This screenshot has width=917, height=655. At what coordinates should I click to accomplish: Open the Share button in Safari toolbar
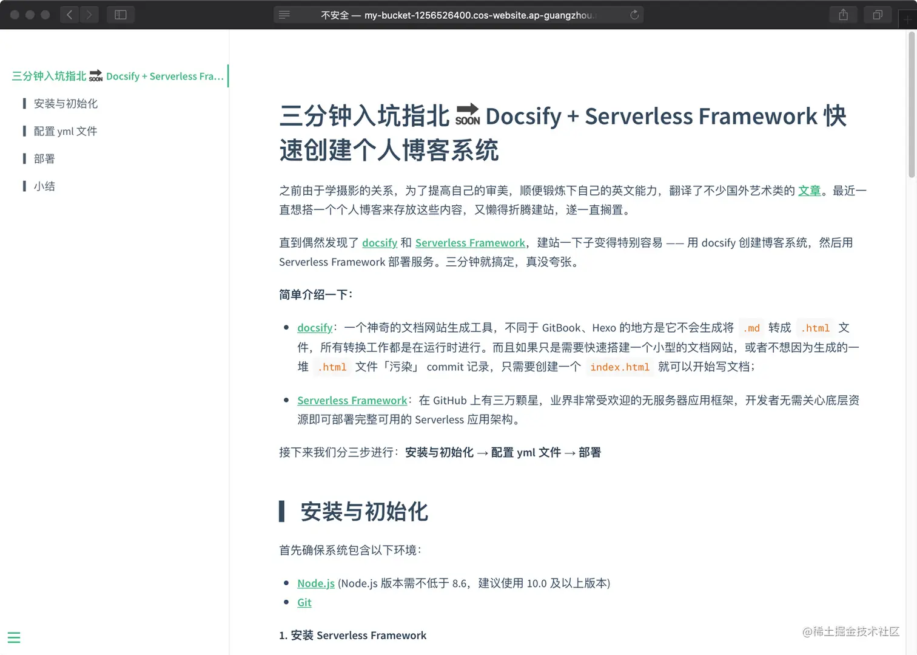(x=843, y=15)
